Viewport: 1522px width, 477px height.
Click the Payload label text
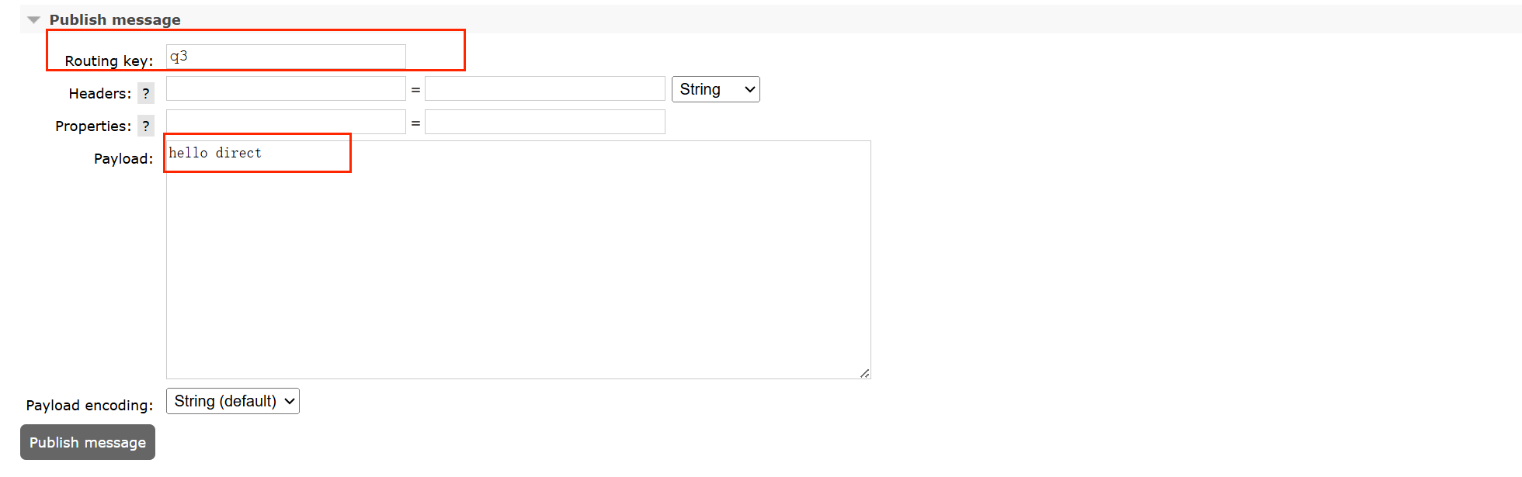pyautogui.click(x=123, y=159)
